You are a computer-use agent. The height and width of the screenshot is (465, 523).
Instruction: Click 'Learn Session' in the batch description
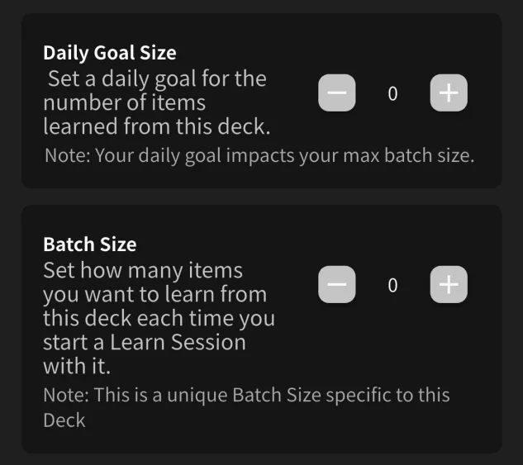coord(177,342)
